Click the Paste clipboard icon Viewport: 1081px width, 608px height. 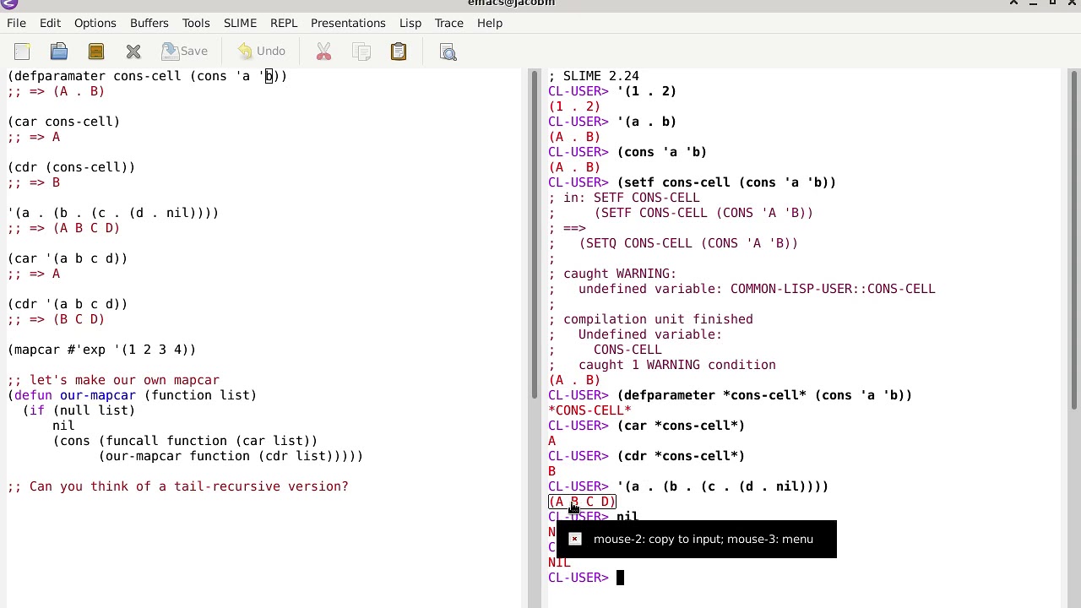[399, 52]
